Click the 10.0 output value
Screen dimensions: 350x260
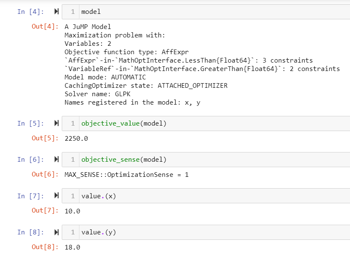pyautogui.click(x=72, y=211)
